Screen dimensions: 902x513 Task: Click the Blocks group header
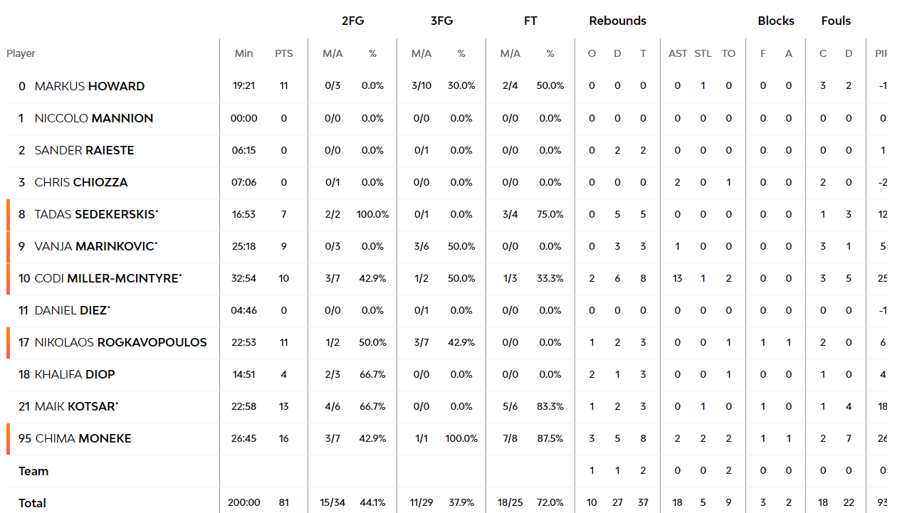(x=776, y=21)
